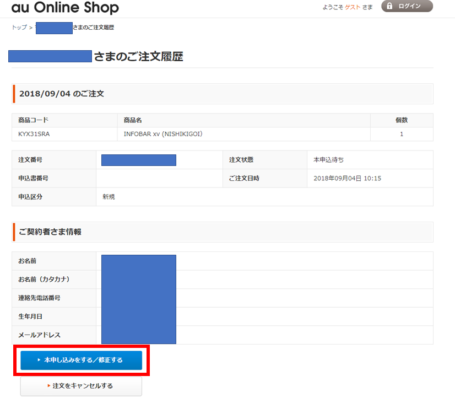This screenshot has width=455, height=397.
Task: Click the さまのご注文履歴 page title
Action: coord(138,57)
